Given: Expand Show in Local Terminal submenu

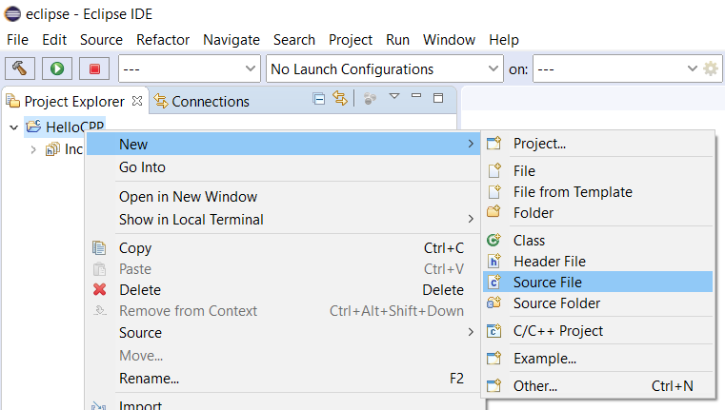Looking at the screenshot, I should click(x=284, y=220).
